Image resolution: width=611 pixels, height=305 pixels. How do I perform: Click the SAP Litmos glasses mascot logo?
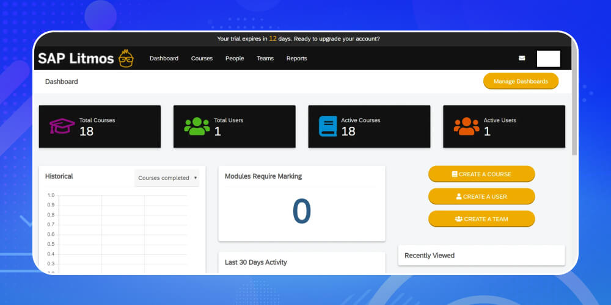126,59
